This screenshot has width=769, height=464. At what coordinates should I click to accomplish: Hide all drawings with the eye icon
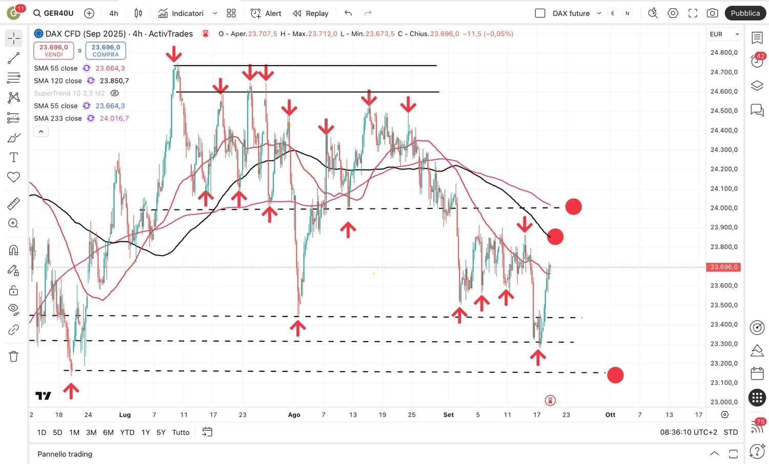click(x=14, y=309)
